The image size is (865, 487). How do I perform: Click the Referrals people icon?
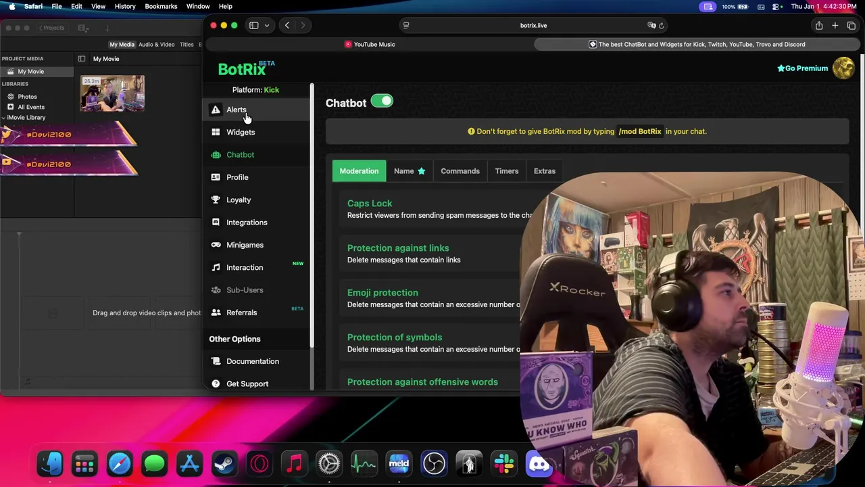click(216, 312)
